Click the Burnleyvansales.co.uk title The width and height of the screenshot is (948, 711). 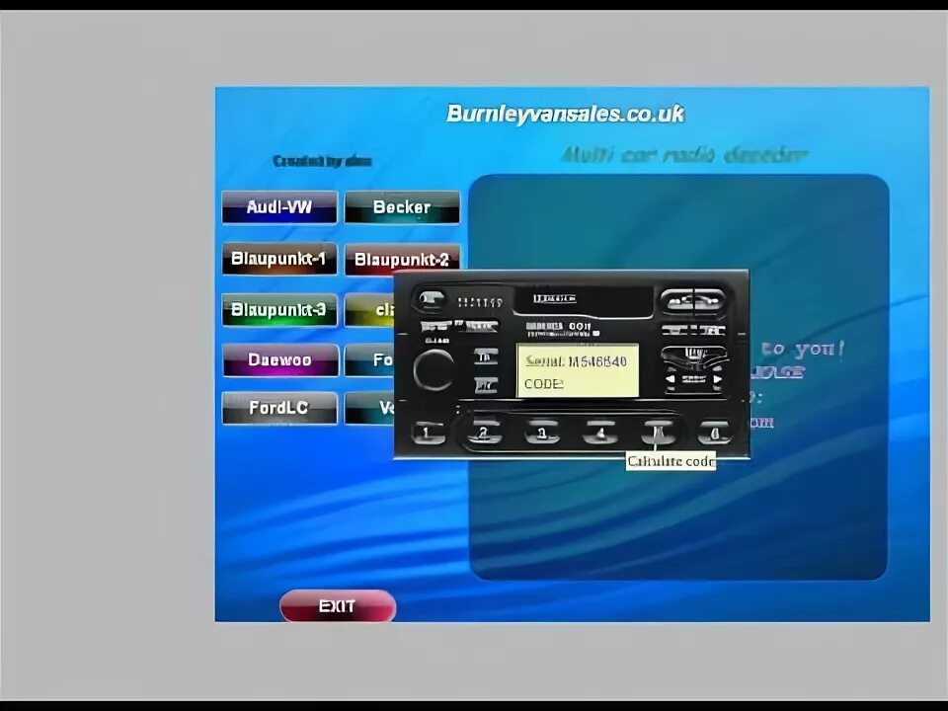(565, 115)
